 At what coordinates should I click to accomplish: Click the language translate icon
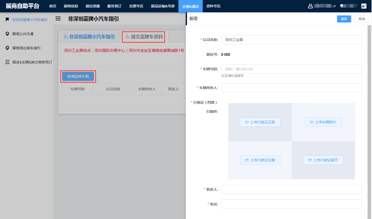coord(364,6)
